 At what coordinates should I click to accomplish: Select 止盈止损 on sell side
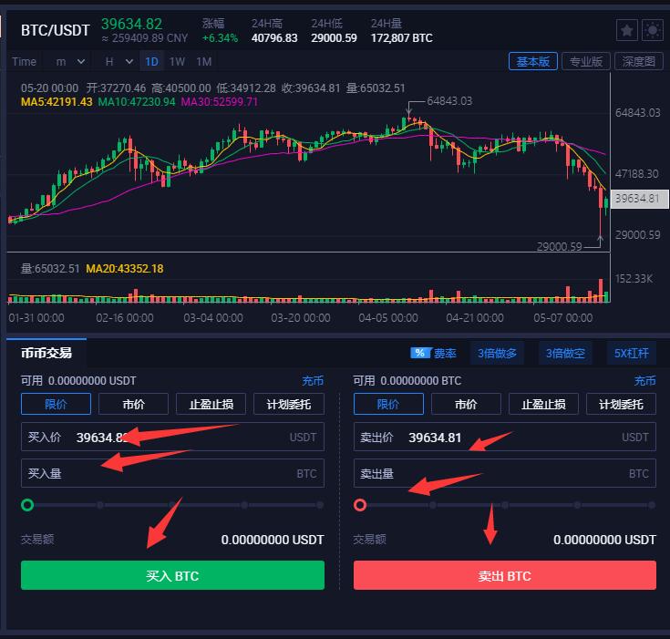coord(543,404)
